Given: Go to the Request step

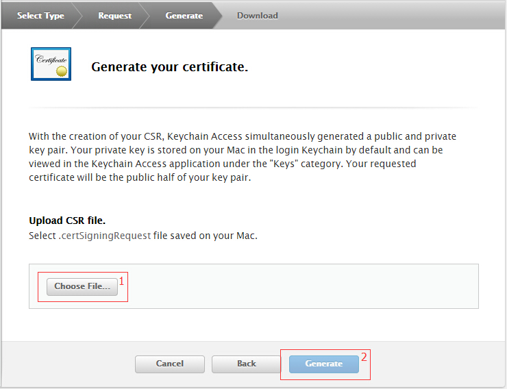Looking at the screenshot, I should [x=115, y=16].
